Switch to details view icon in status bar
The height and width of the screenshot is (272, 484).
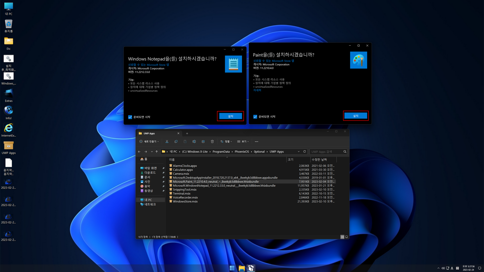point(342,237)
